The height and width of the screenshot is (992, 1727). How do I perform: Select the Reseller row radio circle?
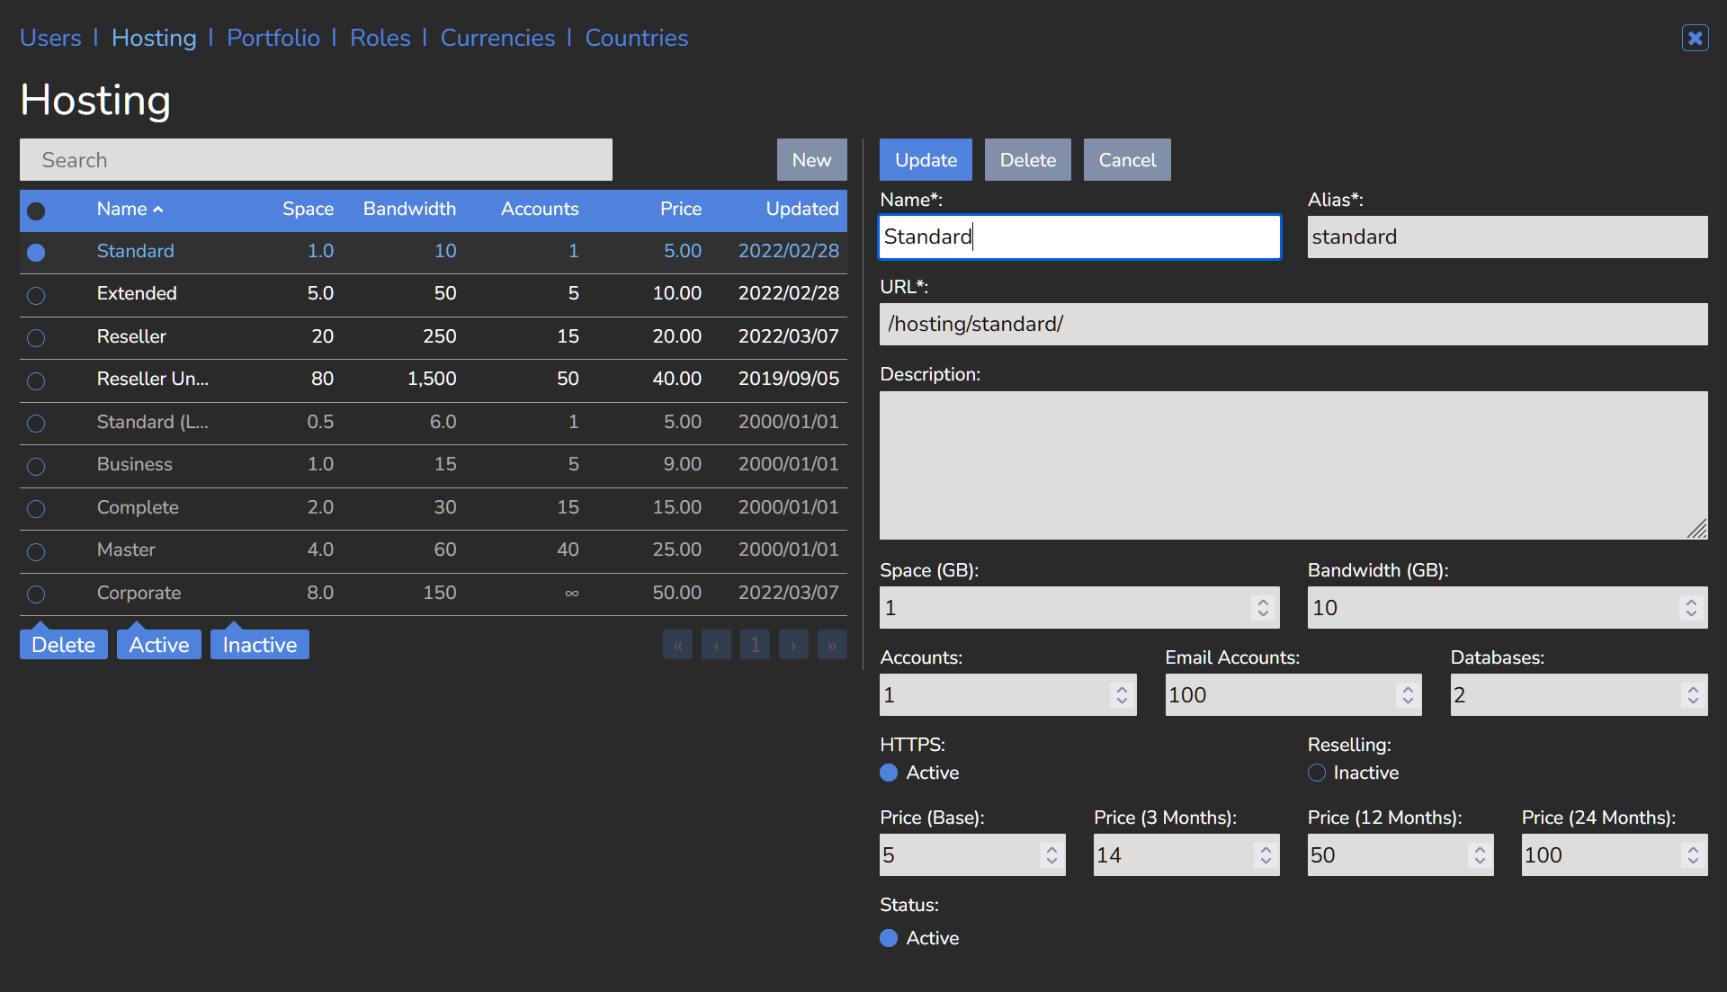click(x=36, y=338)
